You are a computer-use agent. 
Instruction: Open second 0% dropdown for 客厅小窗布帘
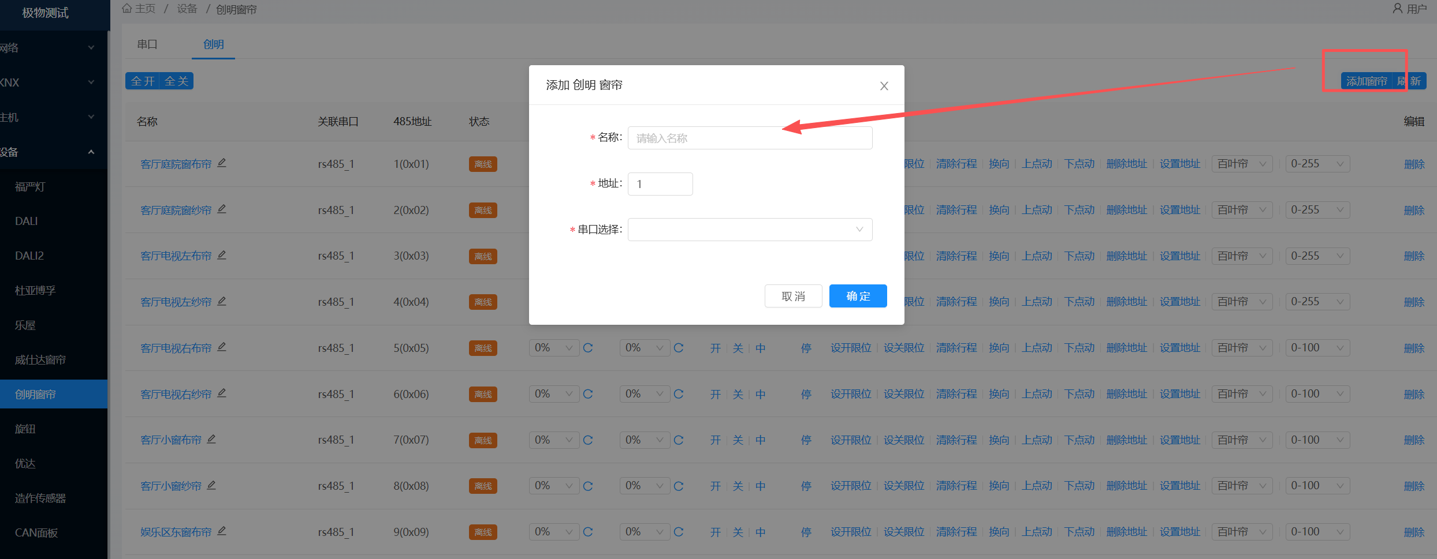(x=645, y=440)
